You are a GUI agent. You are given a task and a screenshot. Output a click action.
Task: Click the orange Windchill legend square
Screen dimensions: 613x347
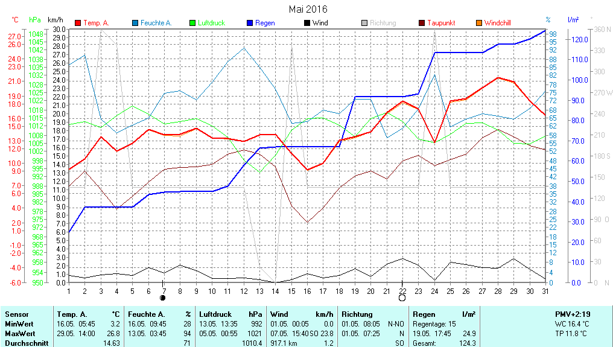pyautogui.click(x=479, y=23)
